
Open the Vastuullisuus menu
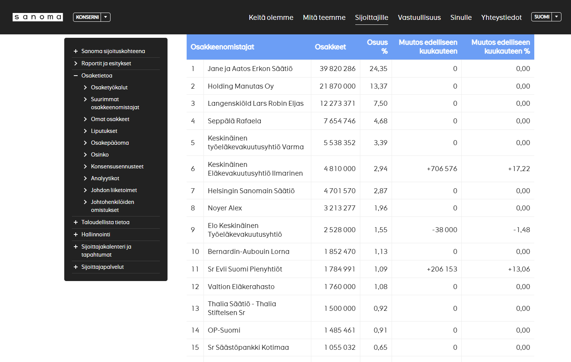(419, 18)
